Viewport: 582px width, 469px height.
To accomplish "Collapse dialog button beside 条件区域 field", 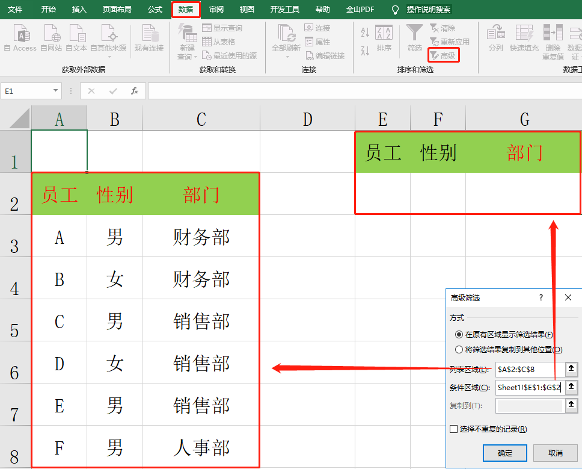I will point(571,387).
